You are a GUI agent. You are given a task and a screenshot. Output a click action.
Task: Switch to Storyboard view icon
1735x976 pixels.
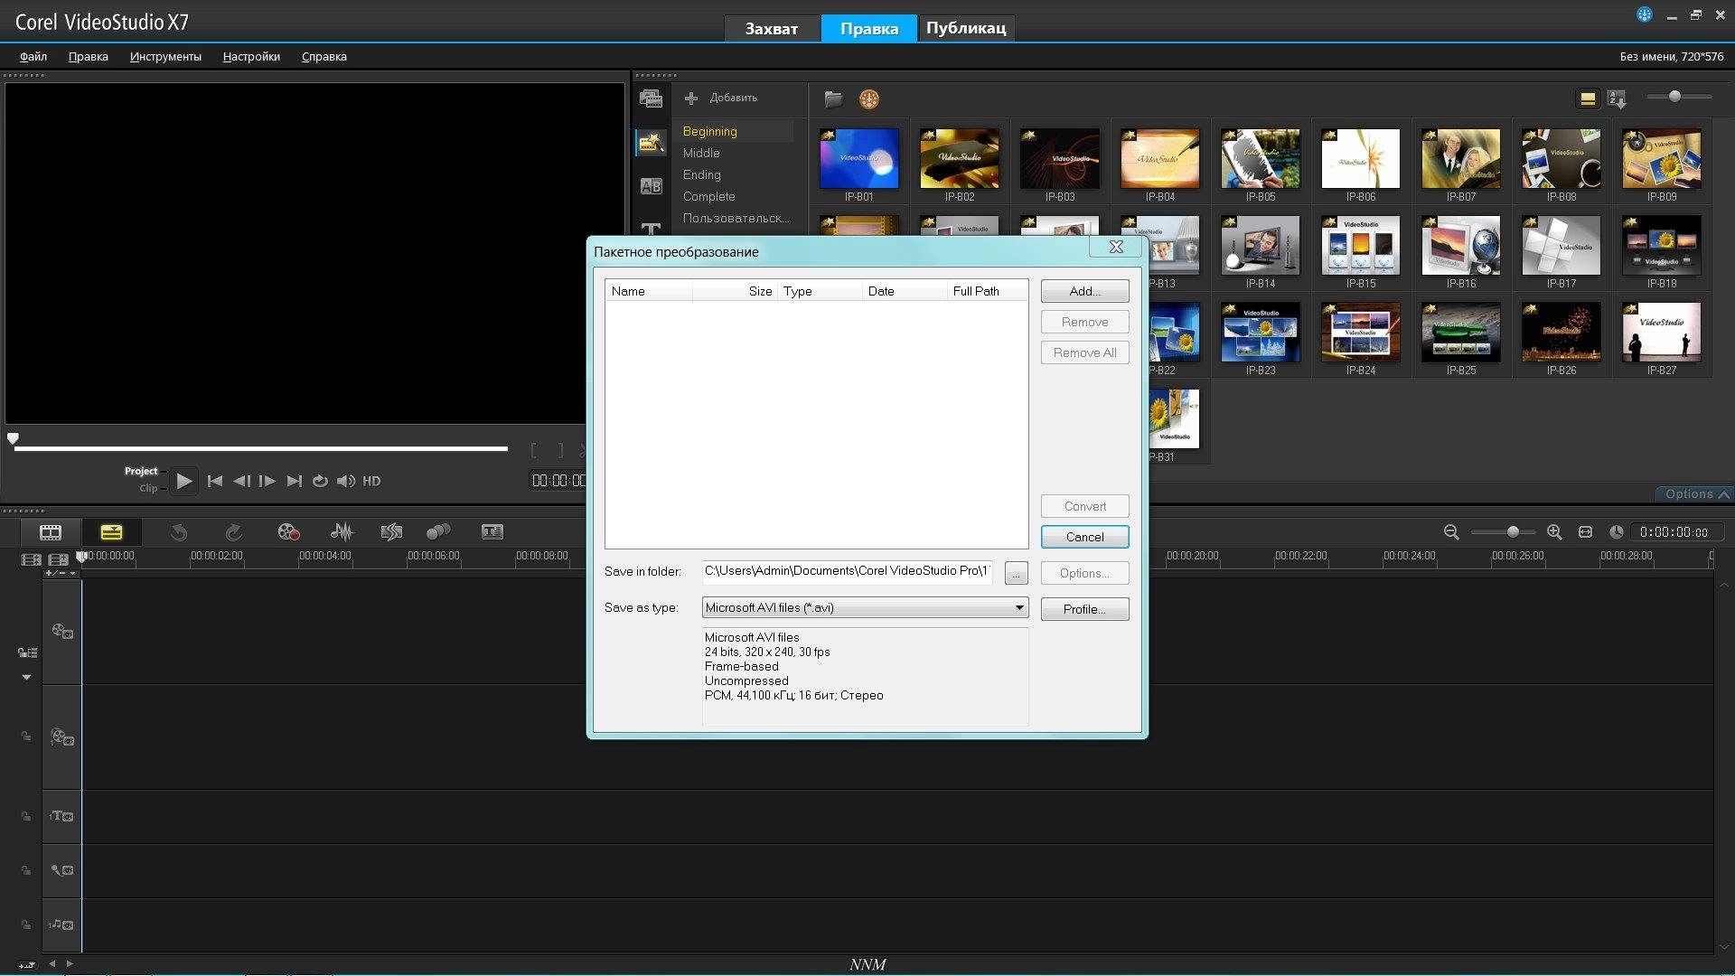pyautogui.click(x=51, y=532)
